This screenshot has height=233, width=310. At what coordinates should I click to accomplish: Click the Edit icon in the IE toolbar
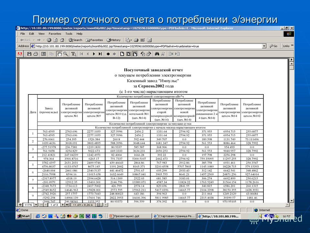coord(142,40)
